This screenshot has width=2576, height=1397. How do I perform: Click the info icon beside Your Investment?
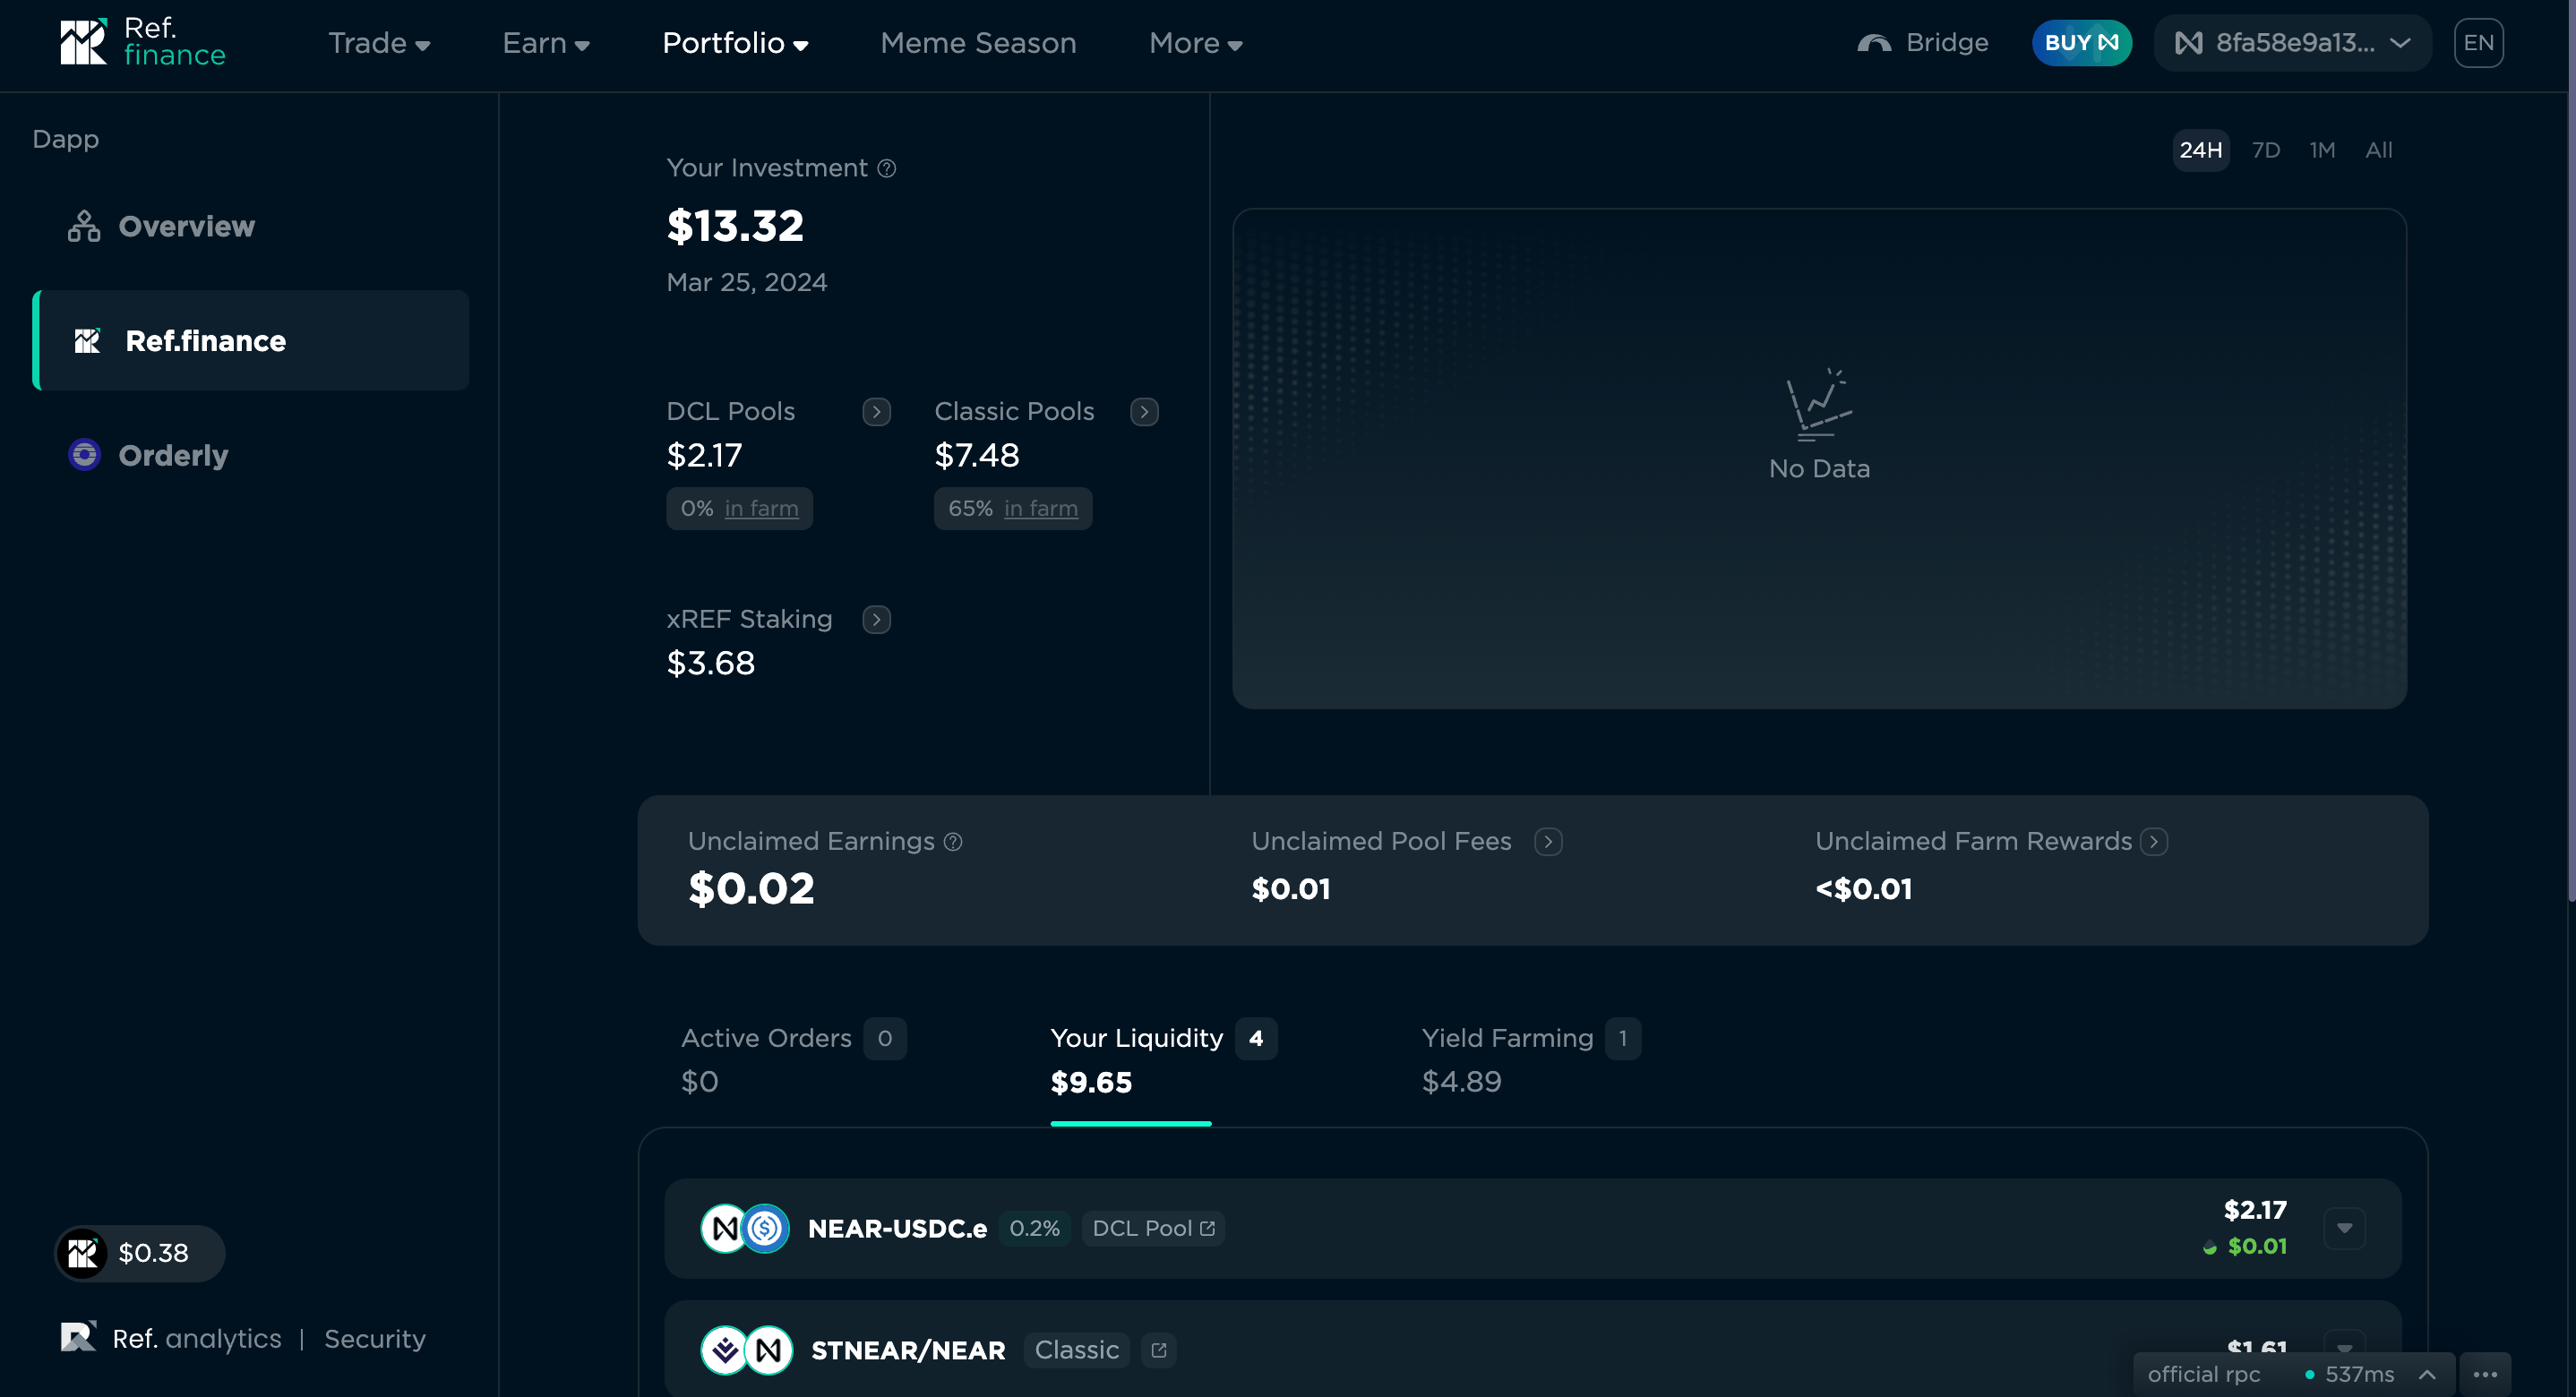coord(887,168)
